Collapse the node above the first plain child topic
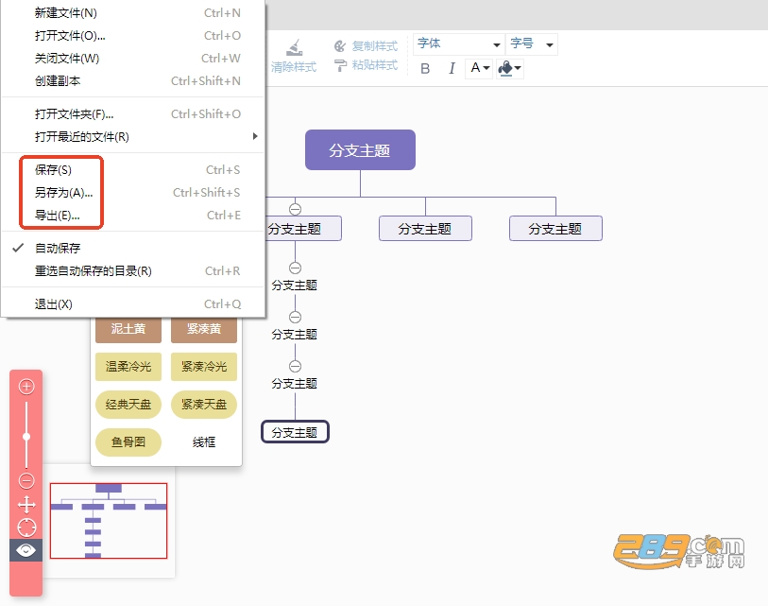 point(295,268)
